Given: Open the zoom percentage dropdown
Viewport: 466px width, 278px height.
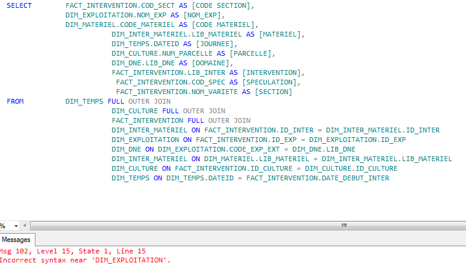Looking at the screenshot, I should pyautogui.click(x=16, y=226).
